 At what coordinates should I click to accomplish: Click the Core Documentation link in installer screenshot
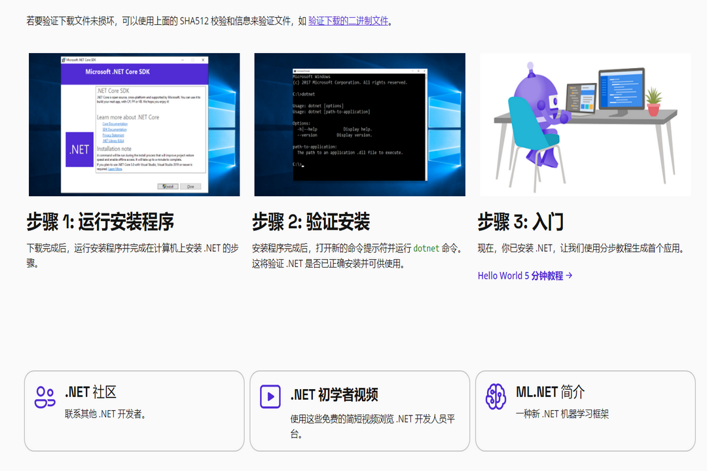click(x=115, y=124)
